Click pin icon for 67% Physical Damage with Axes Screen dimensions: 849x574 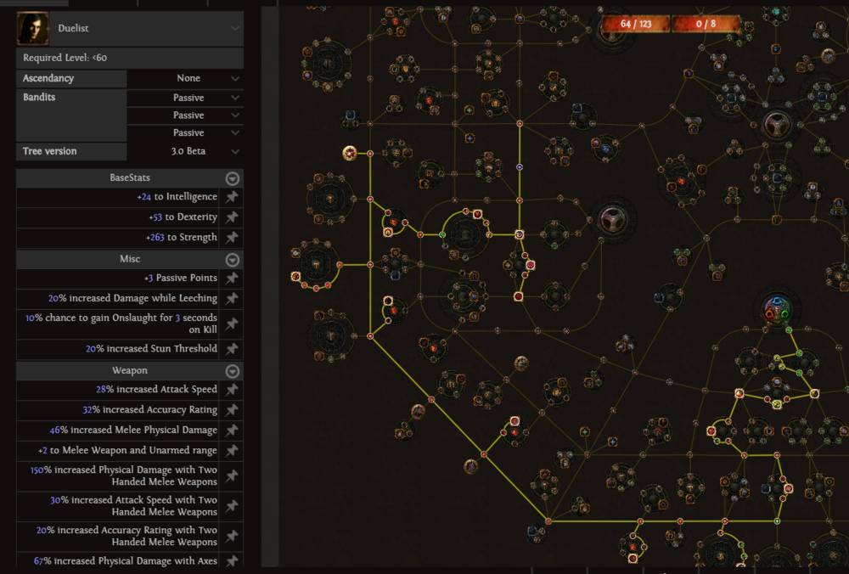(232, 561)
